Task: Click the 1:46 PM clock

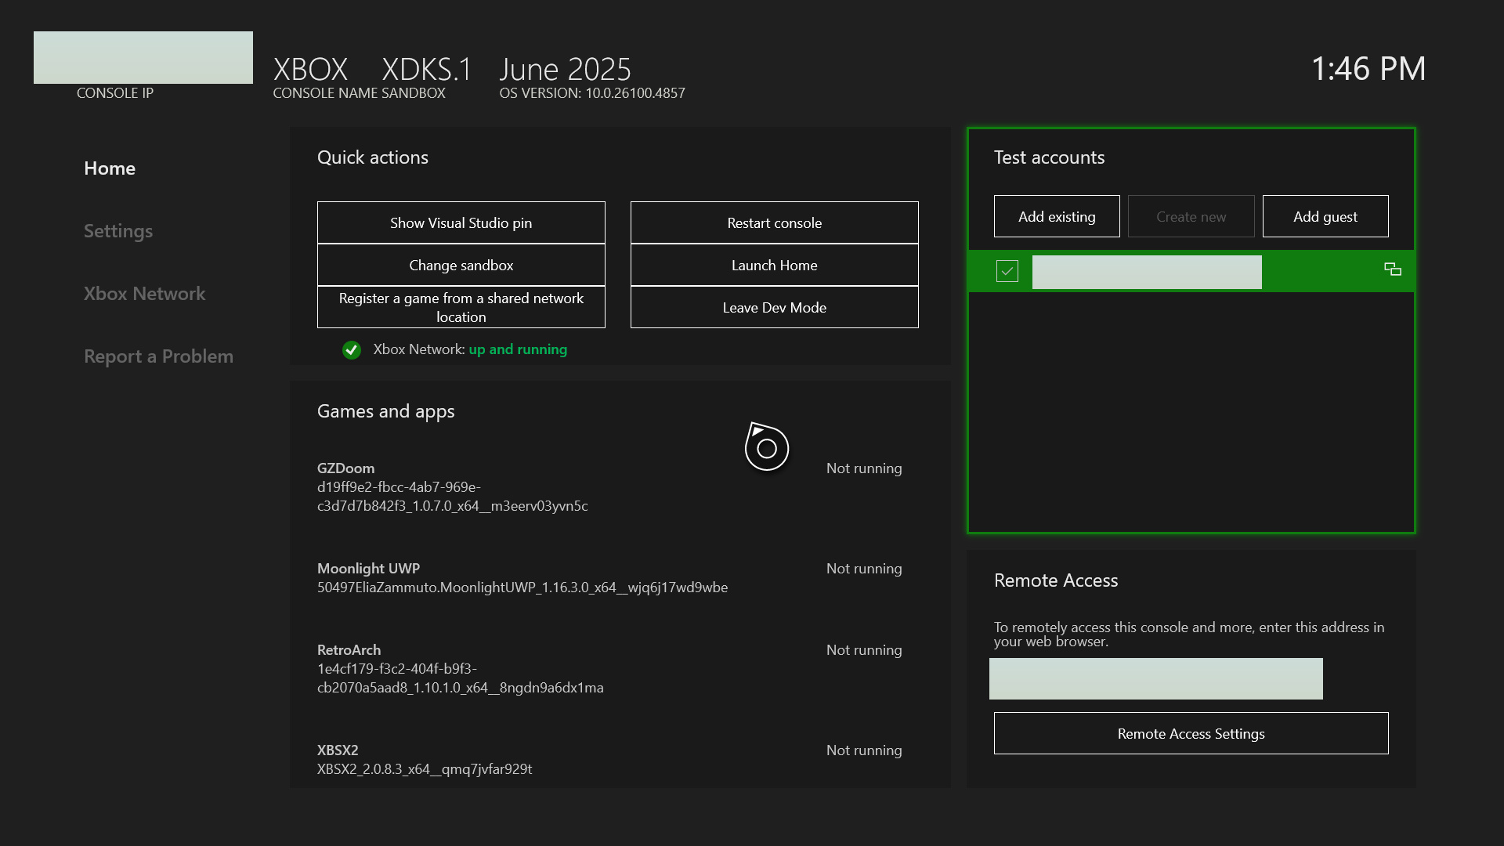Action: tap(1368, 69)
